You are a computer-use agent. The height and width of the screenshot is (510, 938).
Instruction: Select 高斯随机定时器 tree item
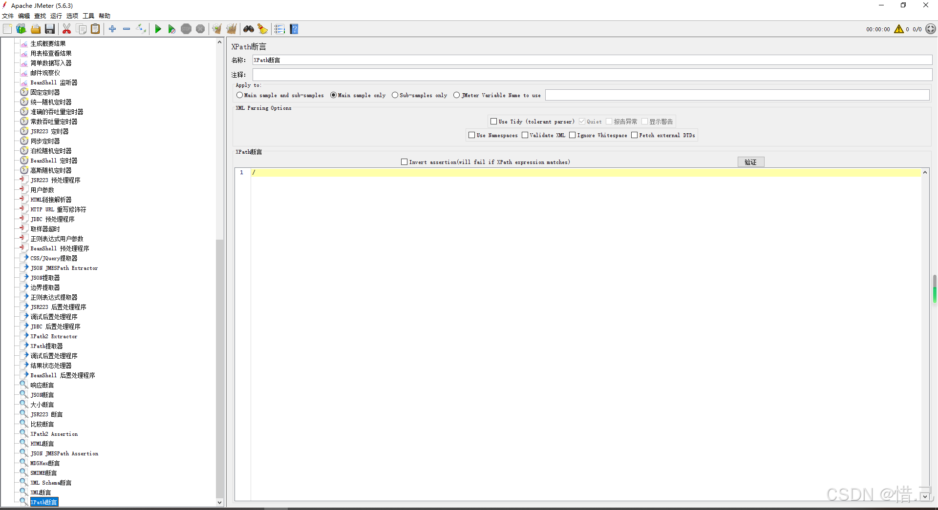[51, 170]
